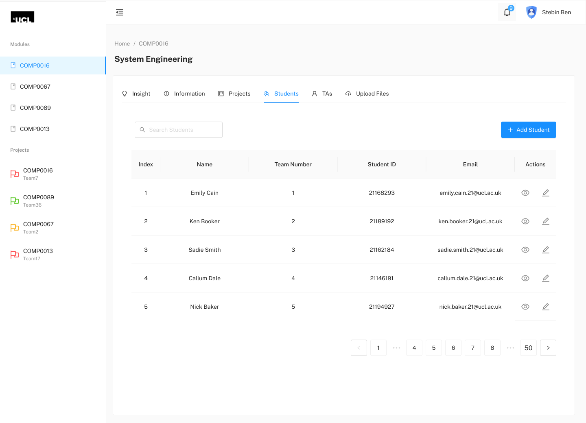Click the Add Student button
The width and height of the screenshot is (586, 423).
click(x=529, y=130)
